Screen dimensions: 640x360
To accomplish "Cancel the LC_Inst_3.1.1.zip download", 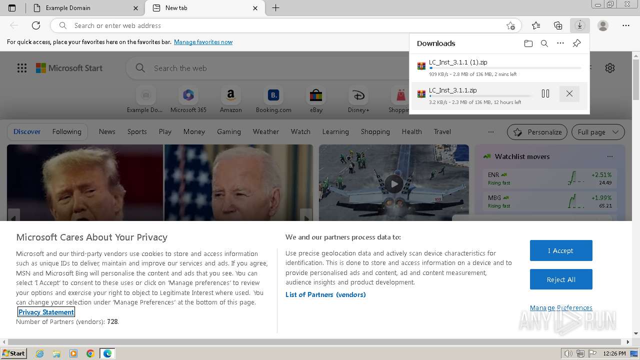I will 569,93.
